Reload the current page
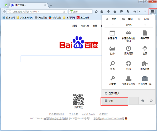This screenshot has width=157, height=131. 64,12
